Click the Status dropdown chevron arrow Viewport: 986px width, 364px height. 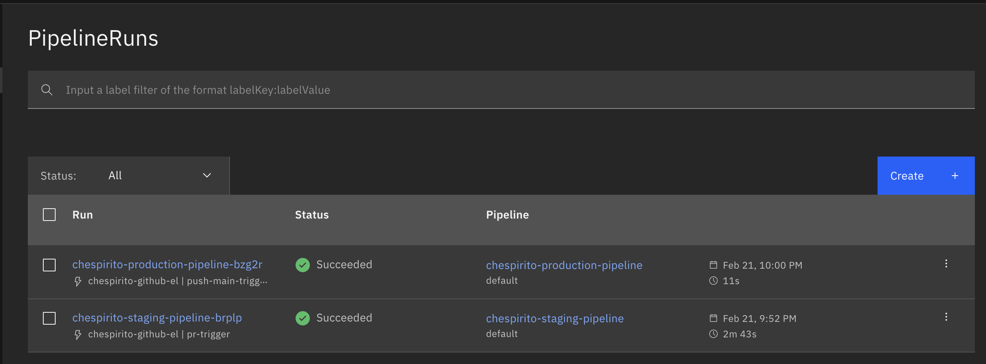[207, 176]
